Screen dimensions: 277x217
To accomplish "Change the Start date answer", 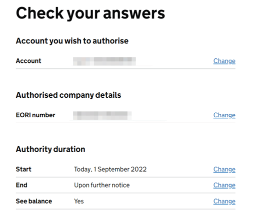I will tap(224, 170).
